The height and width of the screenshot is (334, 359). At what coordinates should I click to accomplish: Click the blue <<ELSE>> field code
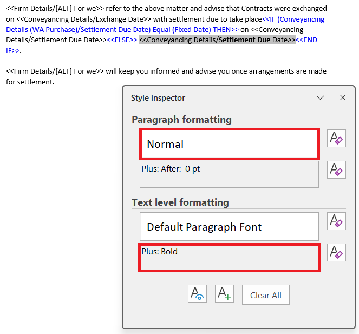tap(122, 40)
